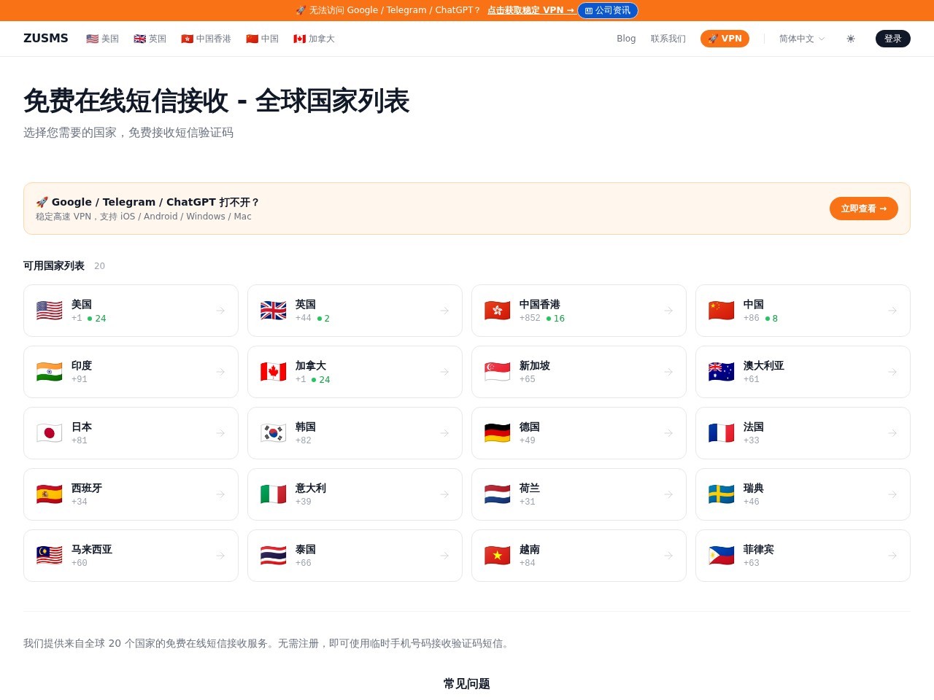This screenshot has width=934, height=700.
Task: Click the +66 dial code under 泰国
Action: point(304,563)
